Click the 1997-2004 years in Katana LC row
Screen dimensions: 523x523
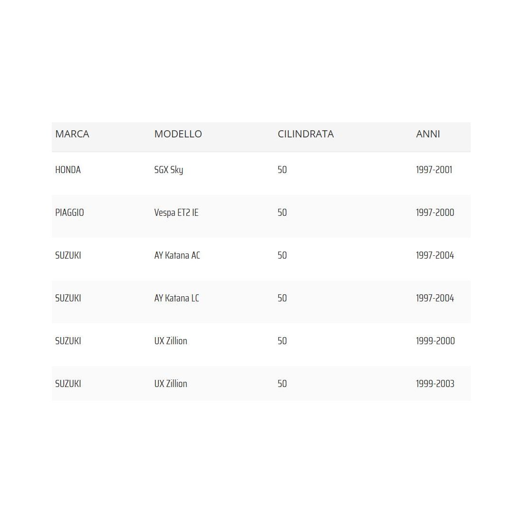click(435, 298)
